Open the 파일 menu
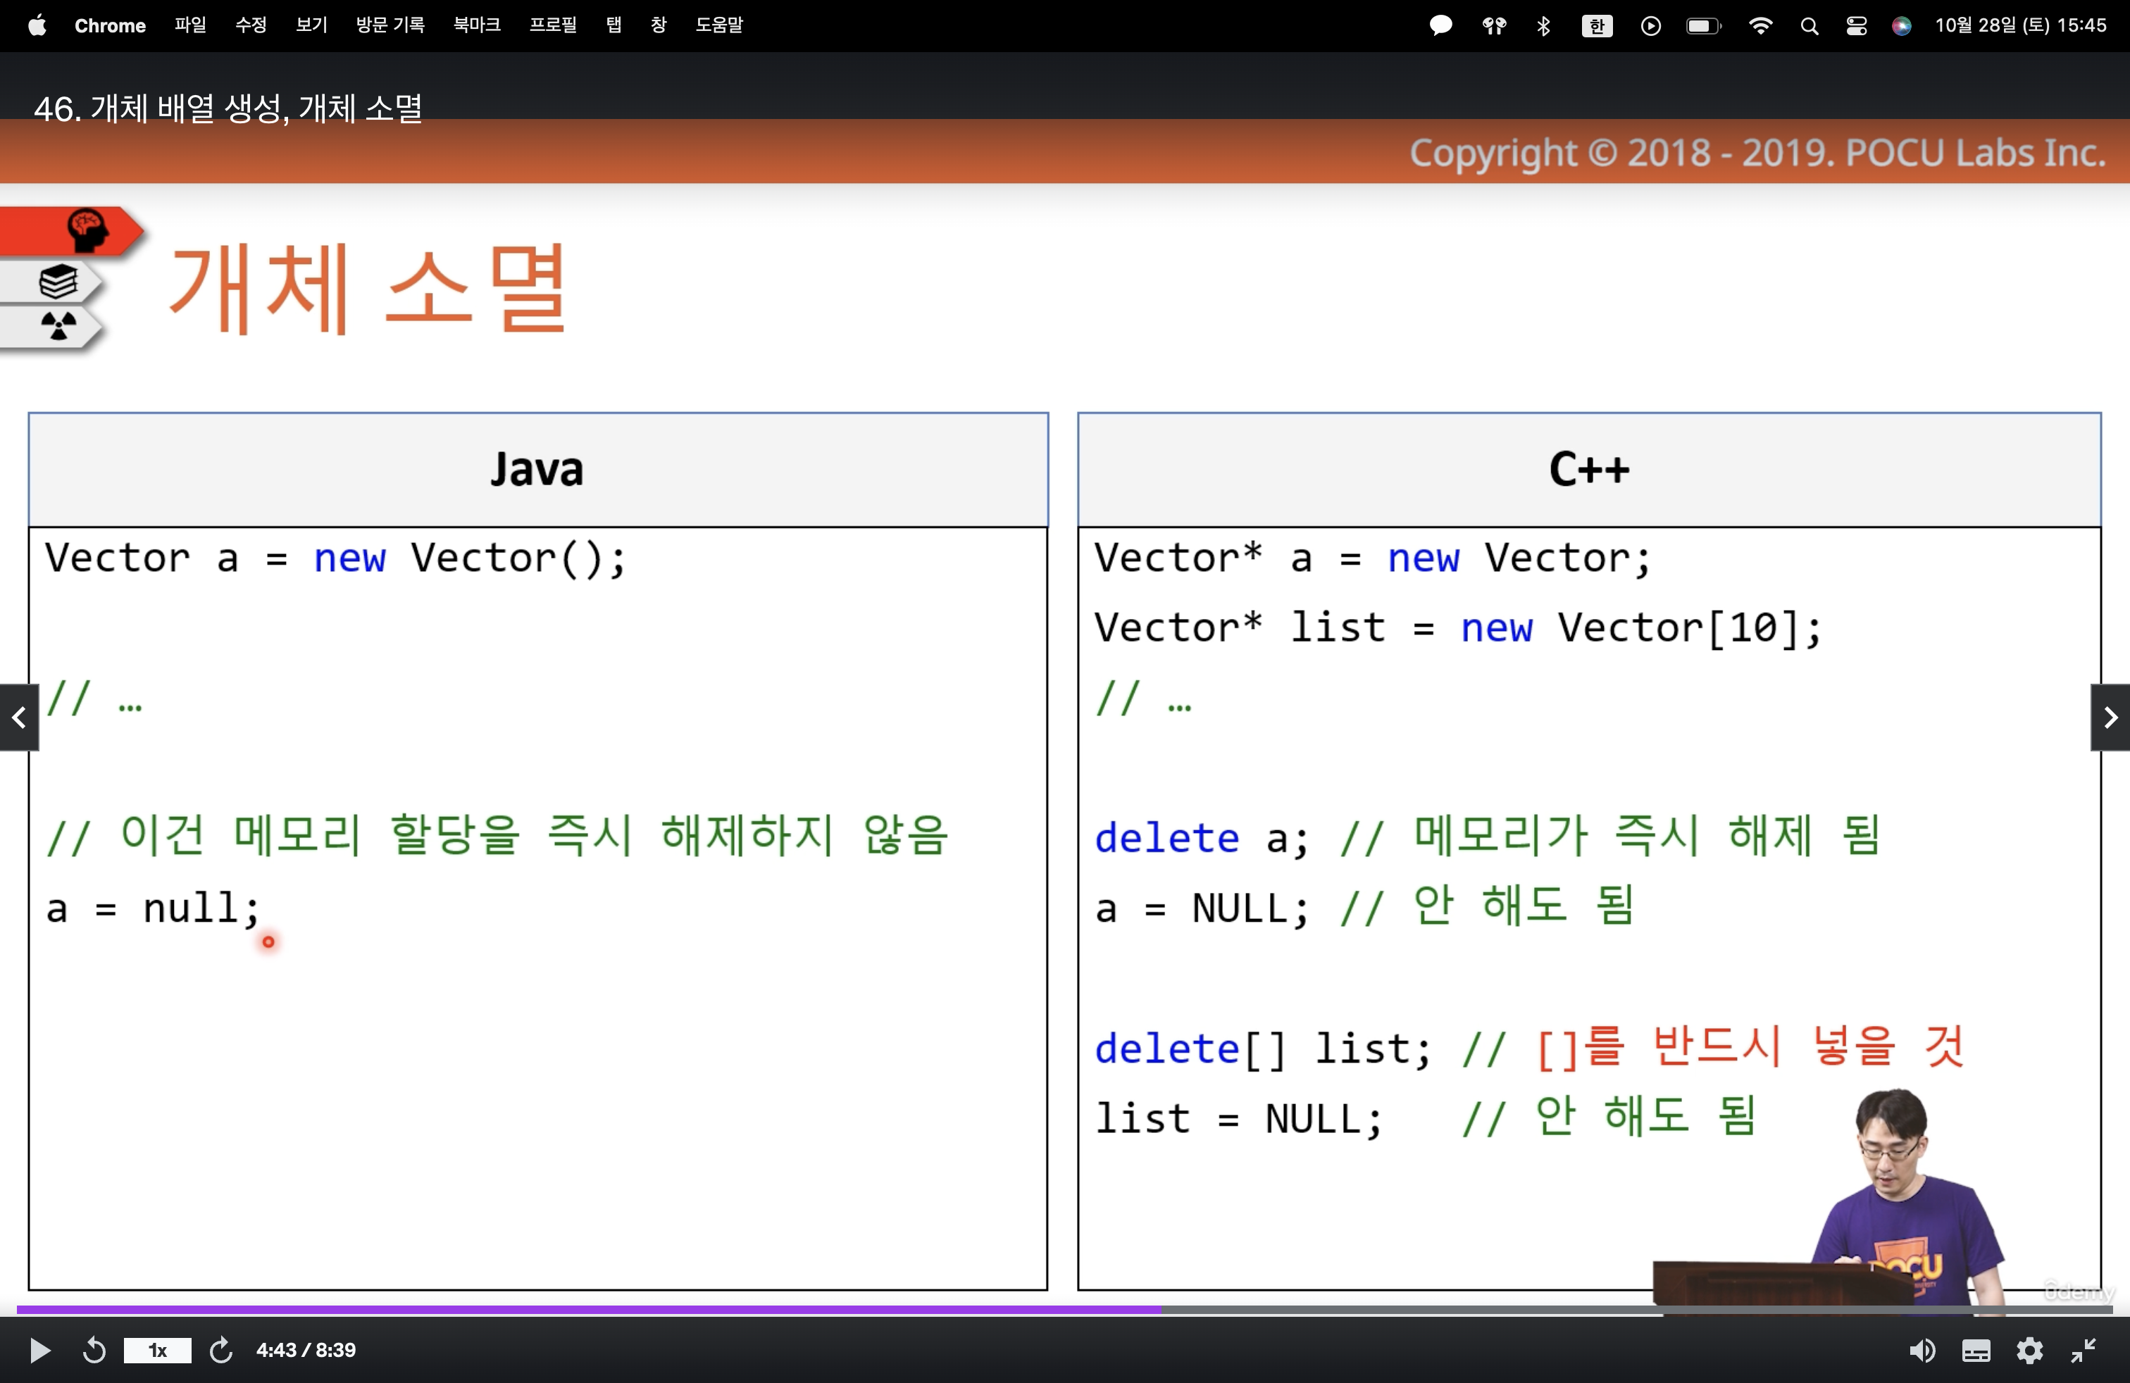Viewport: 2130px width, 1383px height. pos(189,25)
